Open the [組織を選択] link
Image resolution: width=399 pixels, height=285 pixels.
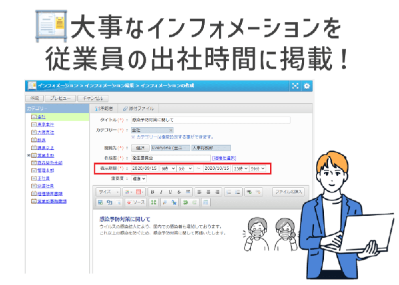[224, 158]
